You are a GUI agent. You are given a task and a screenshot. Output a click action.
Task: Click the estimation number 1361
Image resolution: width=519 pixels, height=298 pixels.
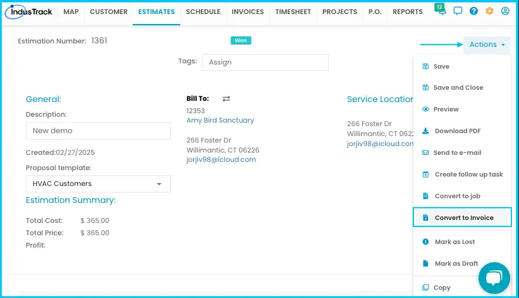click(99, 40)
